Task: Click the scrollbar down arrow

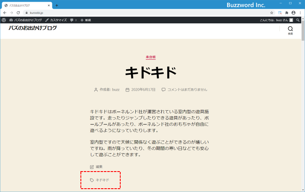Action: [x=303, y=189]
